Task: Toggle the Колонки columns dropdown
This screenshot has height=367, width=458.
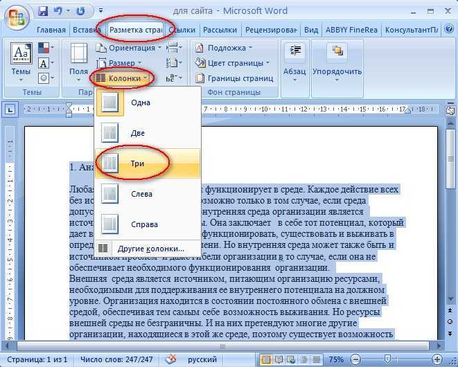Action: point(123,78)
